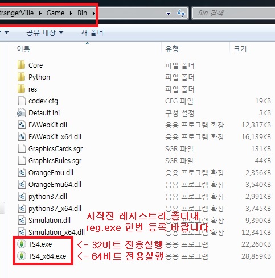Sort by the 크기 column header
275x278 pixels.
point(240,49)
